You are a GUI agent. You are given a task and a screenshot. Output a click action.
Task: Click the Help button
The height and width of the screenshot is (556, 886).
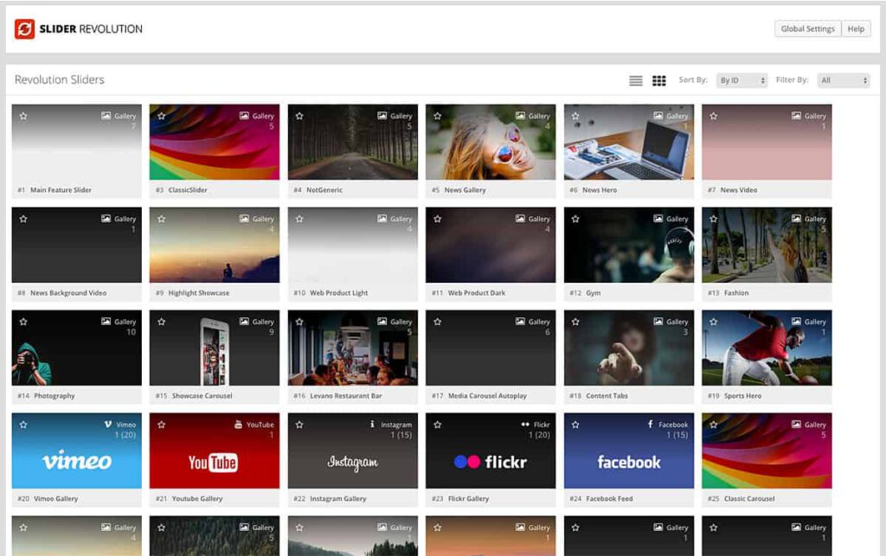pos(856,29)
